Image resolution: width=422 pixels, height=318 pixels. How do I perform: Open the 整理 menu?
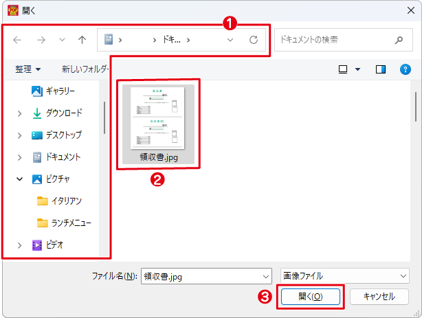[x=28, y=69]
